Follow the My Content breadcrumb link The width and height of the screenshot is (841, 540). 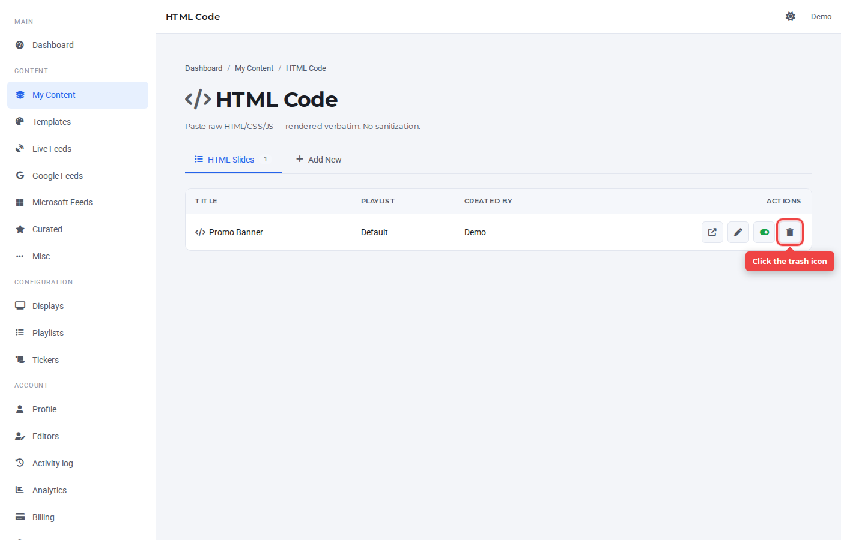[254, 68]
